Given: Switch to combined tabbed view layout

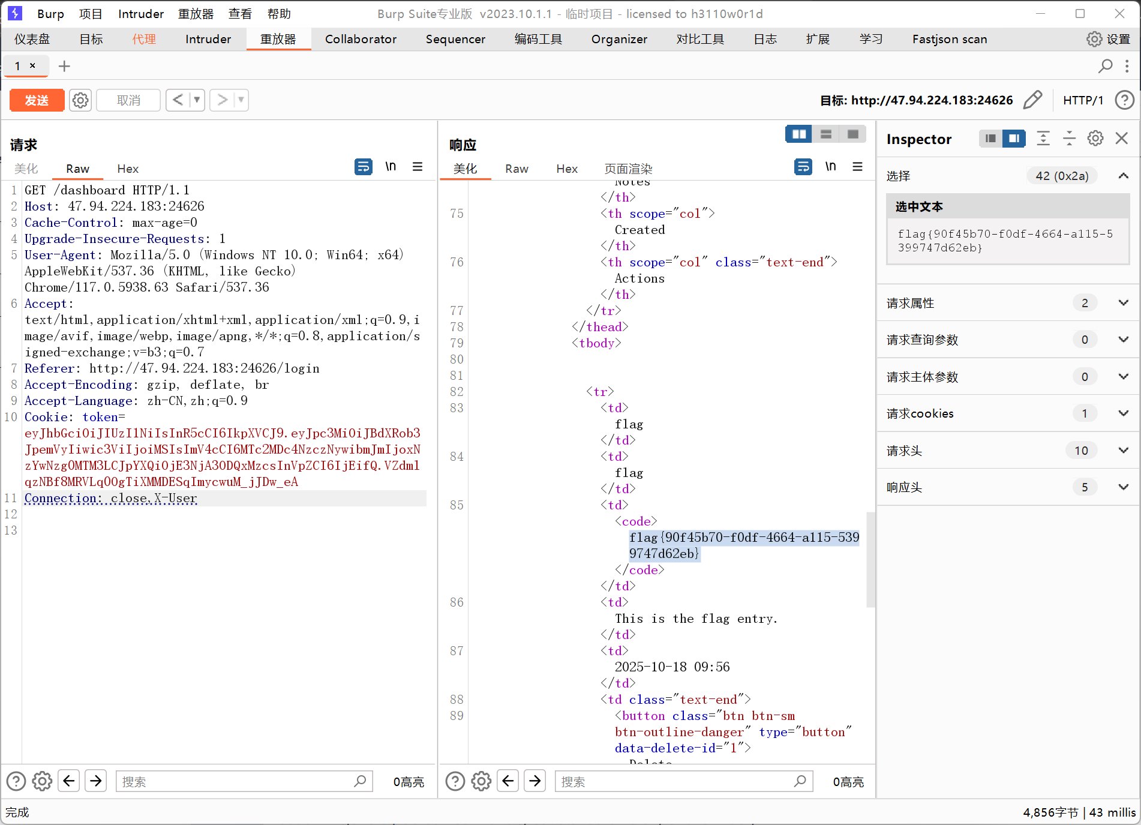Looking at the screenshot, I should [852, 134].
